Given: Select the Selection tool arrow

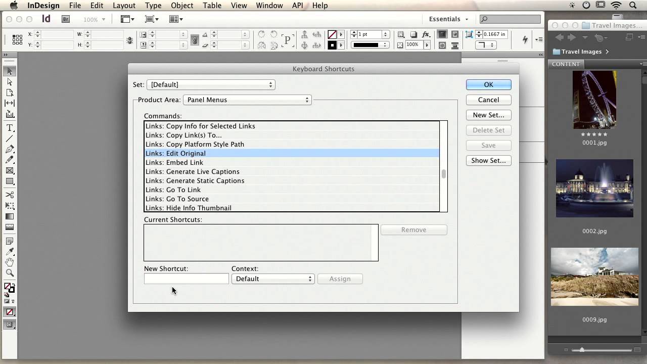Looking at the screenshot, I should click(10, 72).
